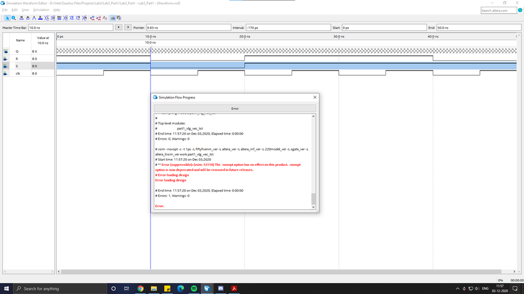Click the waveform horizontal scrollbar

click(x=281, y=272)
